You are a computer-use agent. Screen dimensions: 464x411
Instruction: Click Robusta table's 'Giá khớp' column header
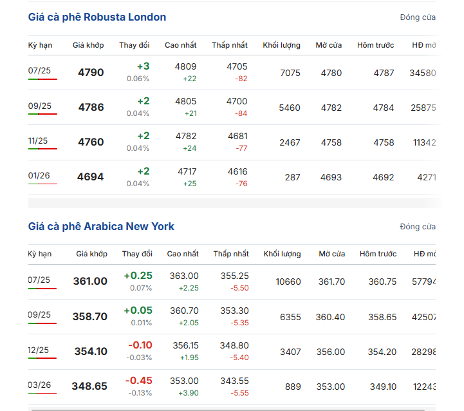pos(88,45)
